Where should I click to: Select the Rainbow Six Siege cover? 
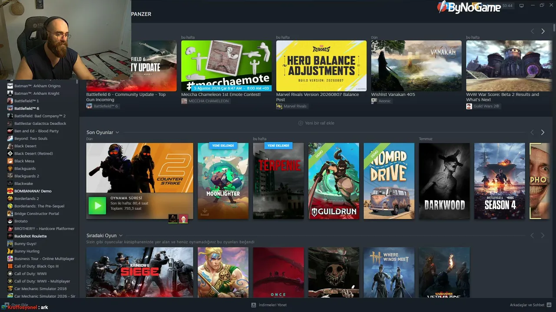140,272
